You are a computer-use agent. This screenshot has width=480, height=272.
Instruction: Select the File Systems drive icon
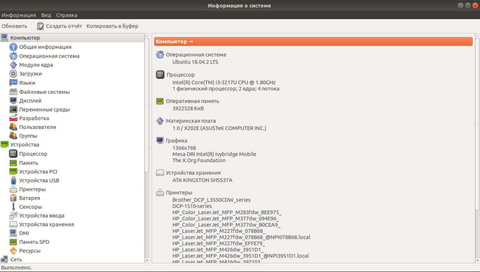tap(13, 92)
